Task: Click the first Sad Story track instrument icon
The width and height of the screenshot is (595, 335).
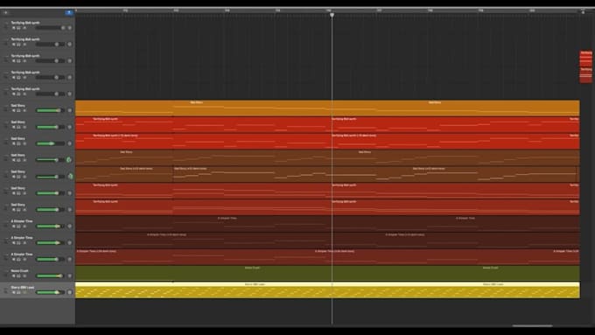Action: pos(6,108)
